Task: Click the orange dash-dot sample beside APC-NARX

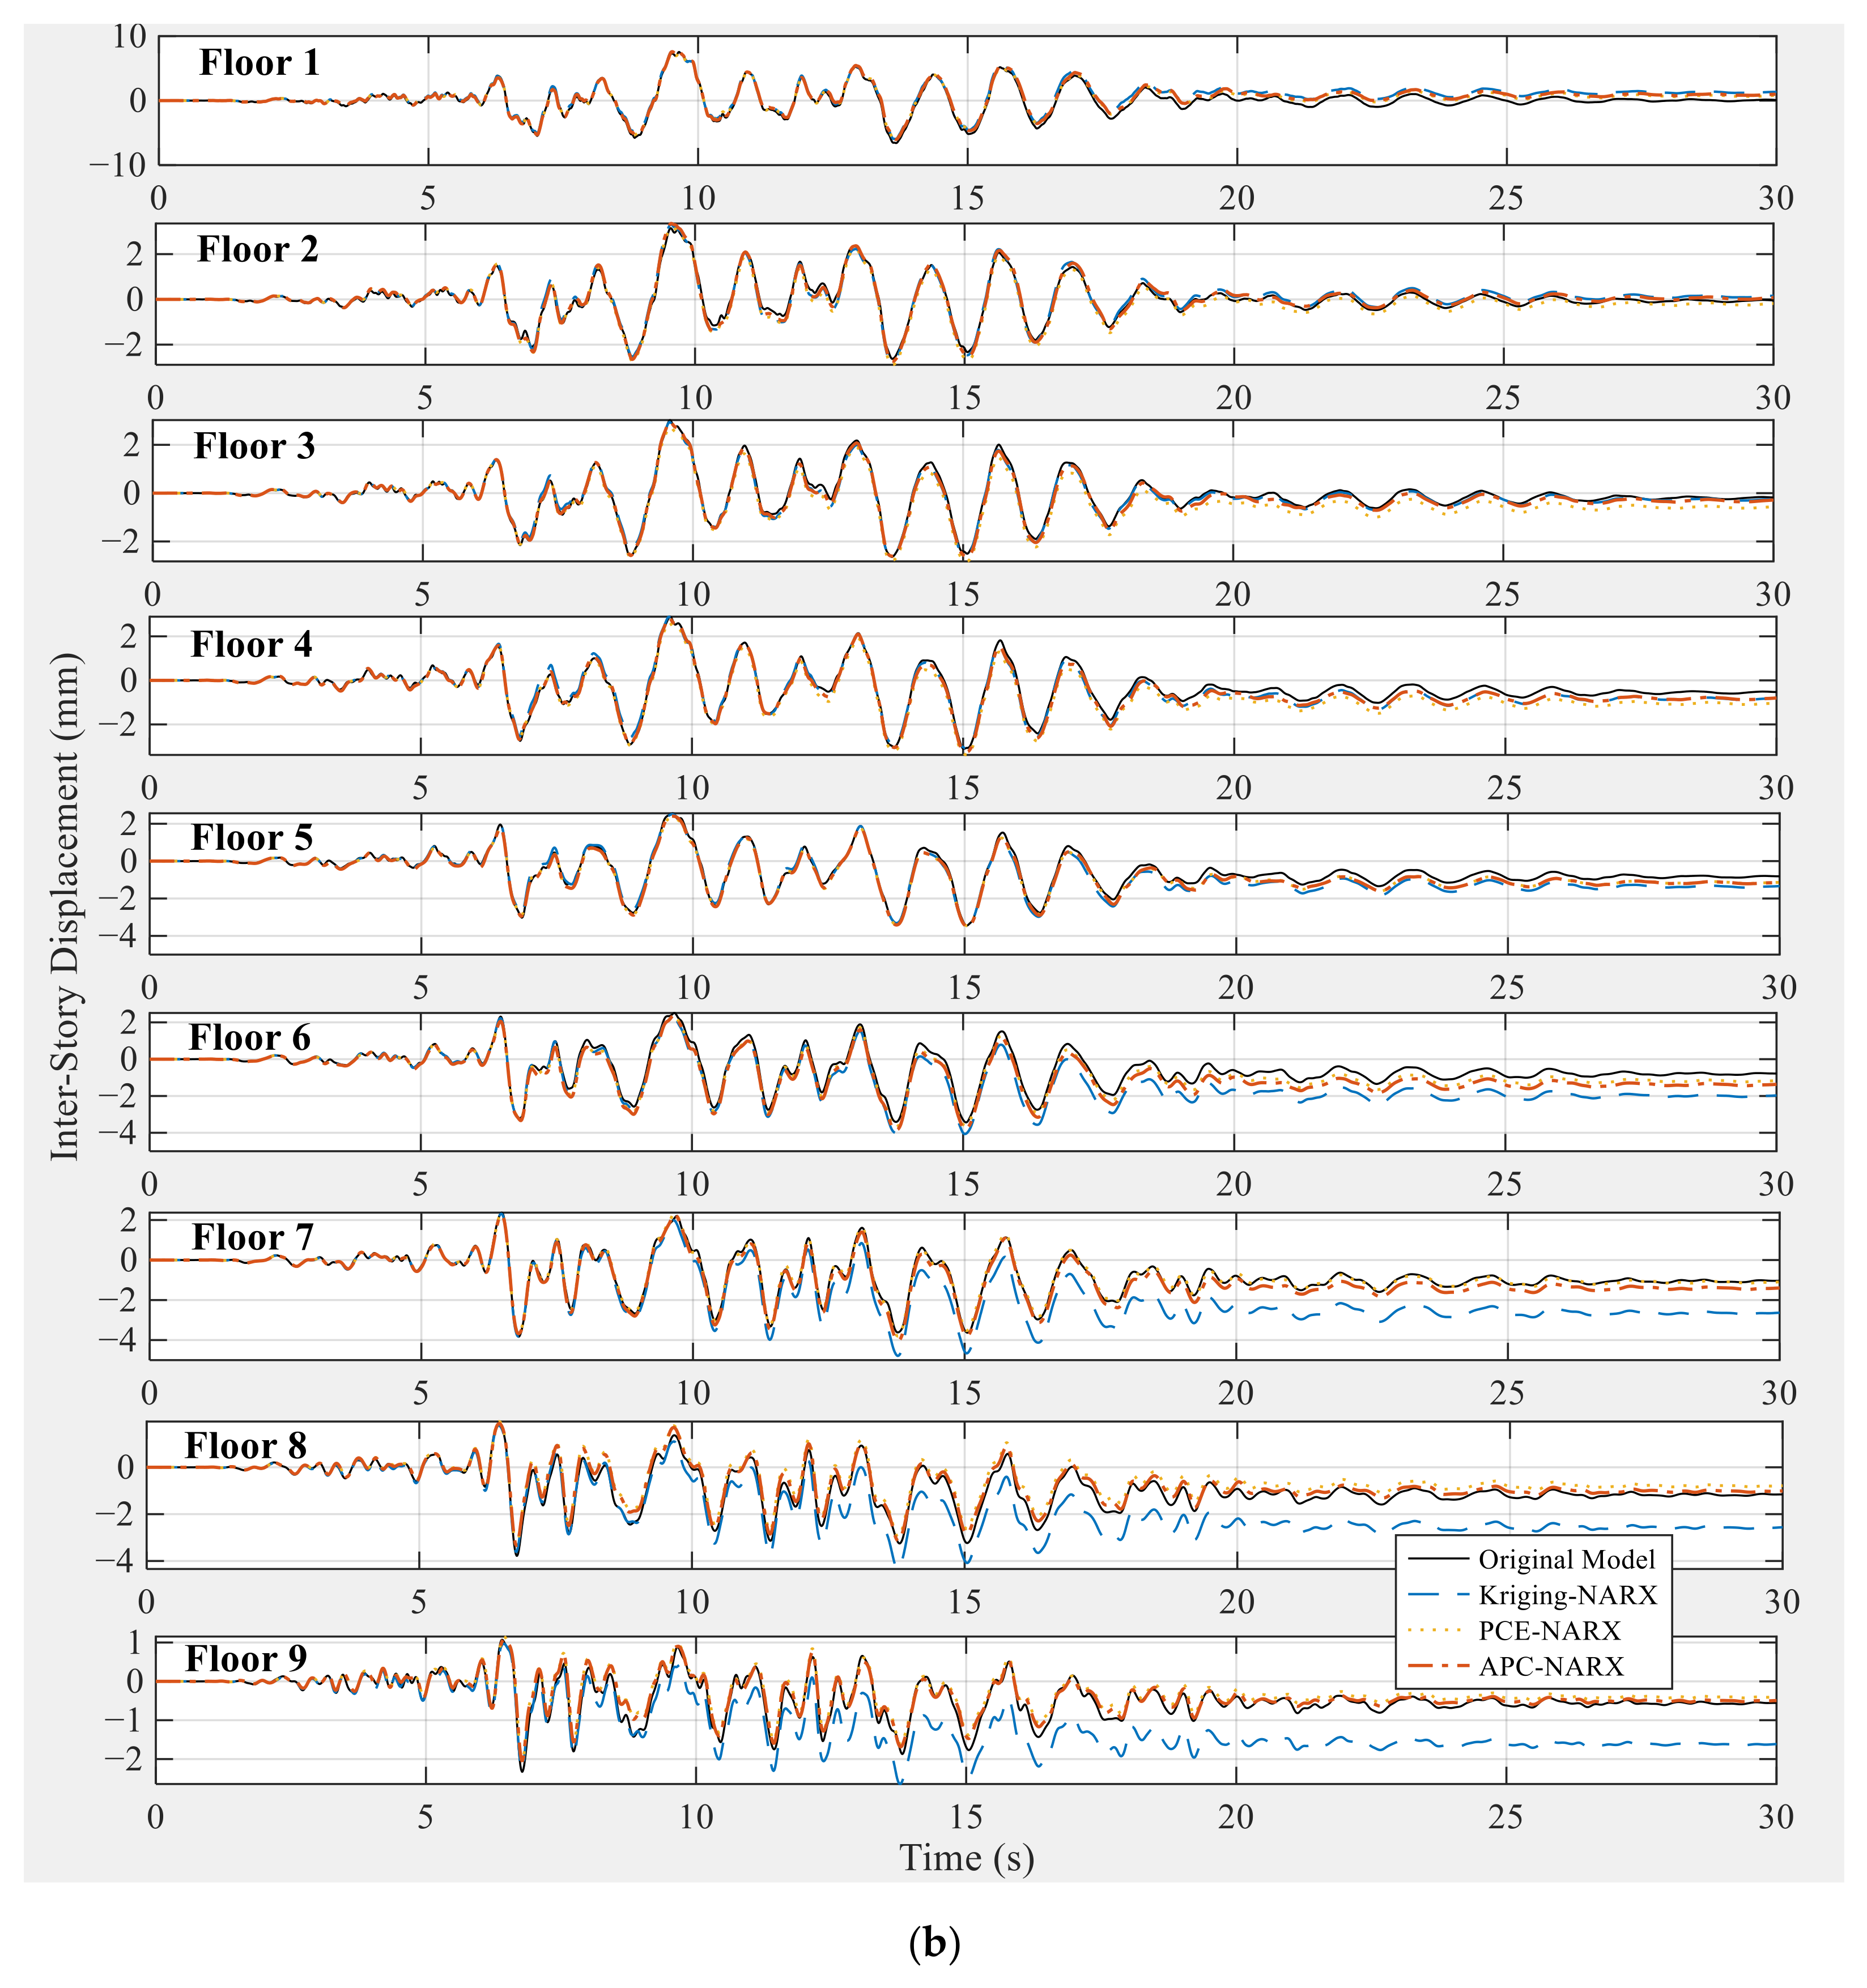Action: click(1438, 1667)
